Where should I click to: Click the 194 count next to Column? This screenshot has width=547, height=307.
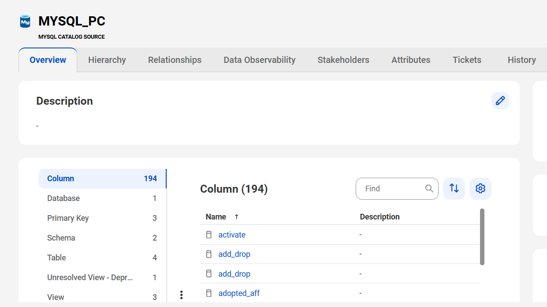pos(150,179)
